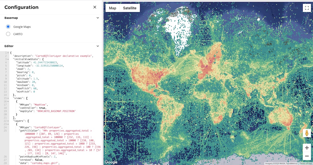Fold the initialViewState block in editor
313x165 pixels.
click(8, 59)
